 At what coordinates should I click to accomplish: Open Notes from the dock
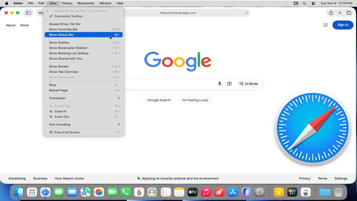click(179, 192)
